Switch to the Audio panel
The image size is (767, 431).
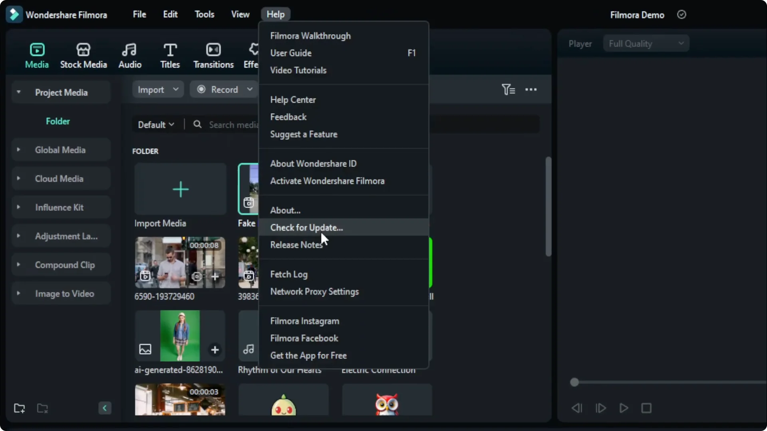[x=129, y=55]
